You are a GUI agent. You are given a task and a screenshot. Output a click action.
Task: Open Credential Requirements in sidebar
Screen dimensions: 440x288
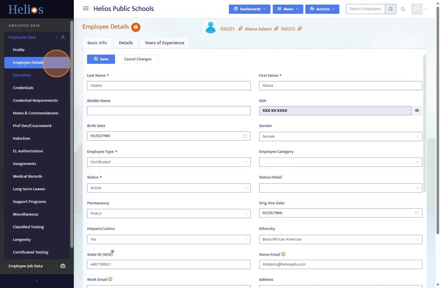coord(35,100)
